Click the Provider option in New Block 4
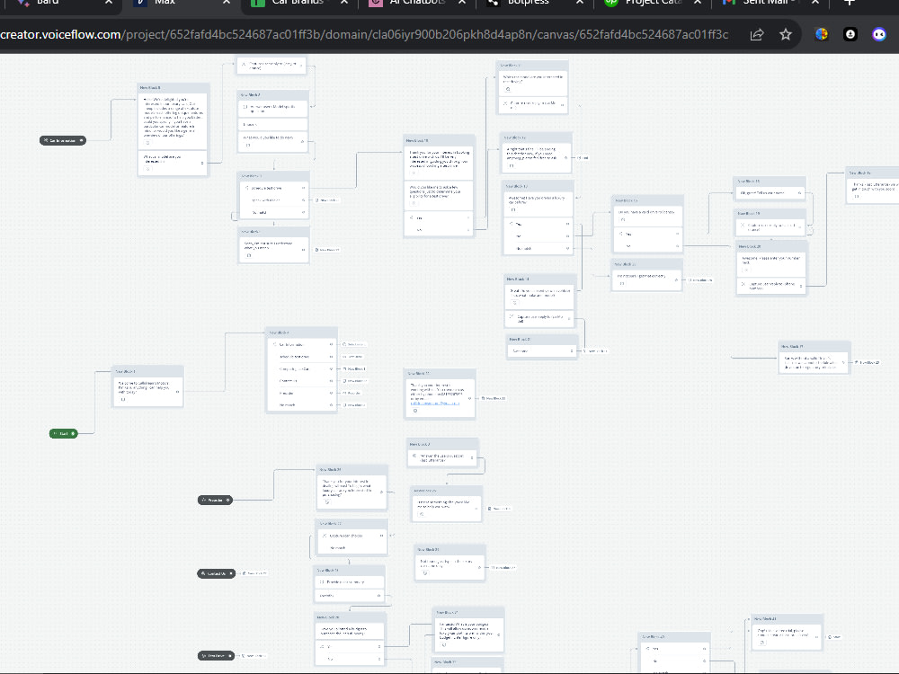The width and height of the screenshot is (899, 674). pos(303,394)
